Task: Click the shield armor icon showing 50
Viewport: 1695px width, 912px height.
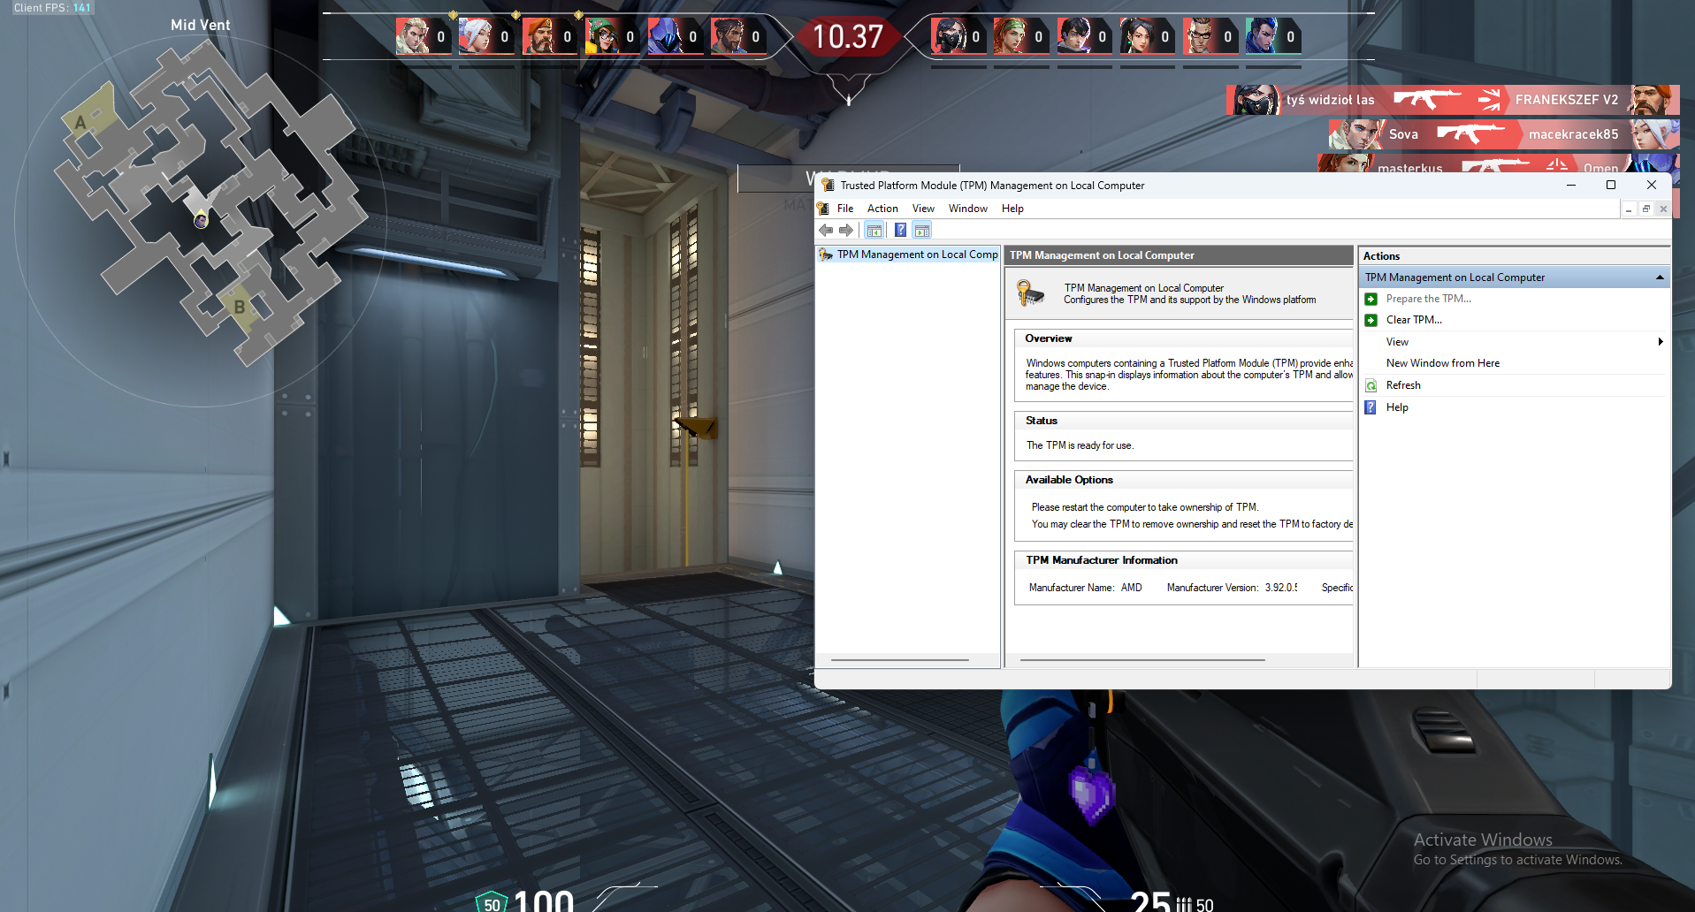Action: (x=492, y=902)
